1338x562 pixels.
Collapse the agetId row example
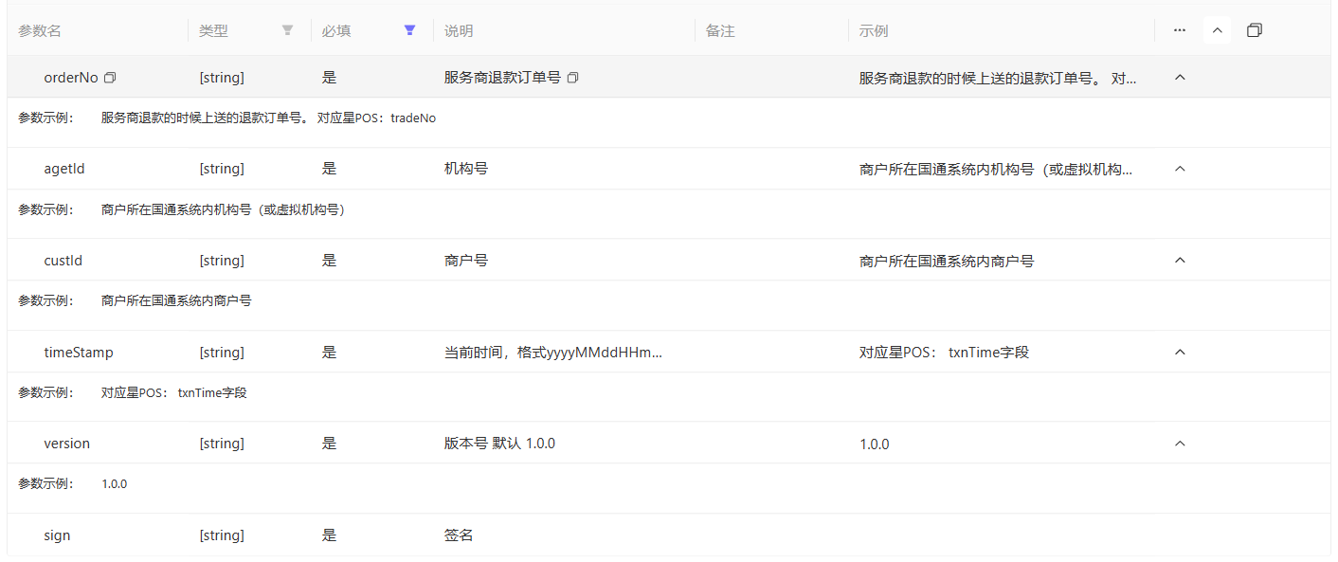point(1180,169)
